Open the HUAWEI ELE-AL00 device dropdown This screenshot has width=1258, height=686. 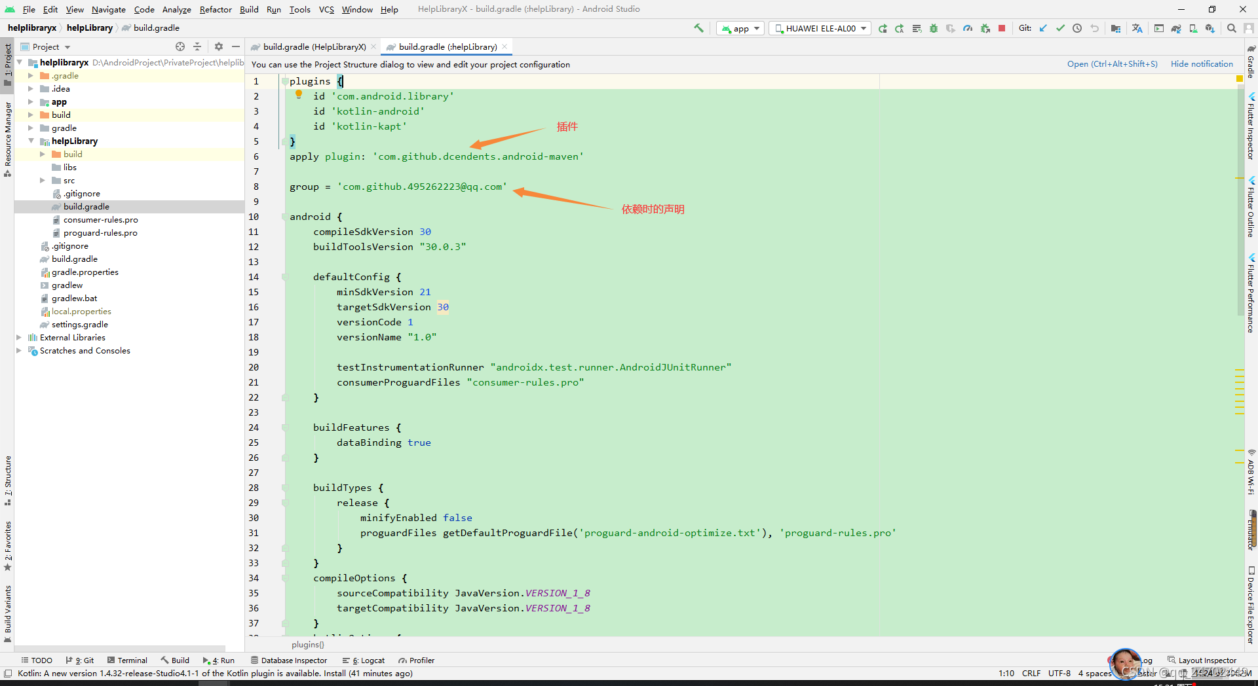(x=820, y=28)
